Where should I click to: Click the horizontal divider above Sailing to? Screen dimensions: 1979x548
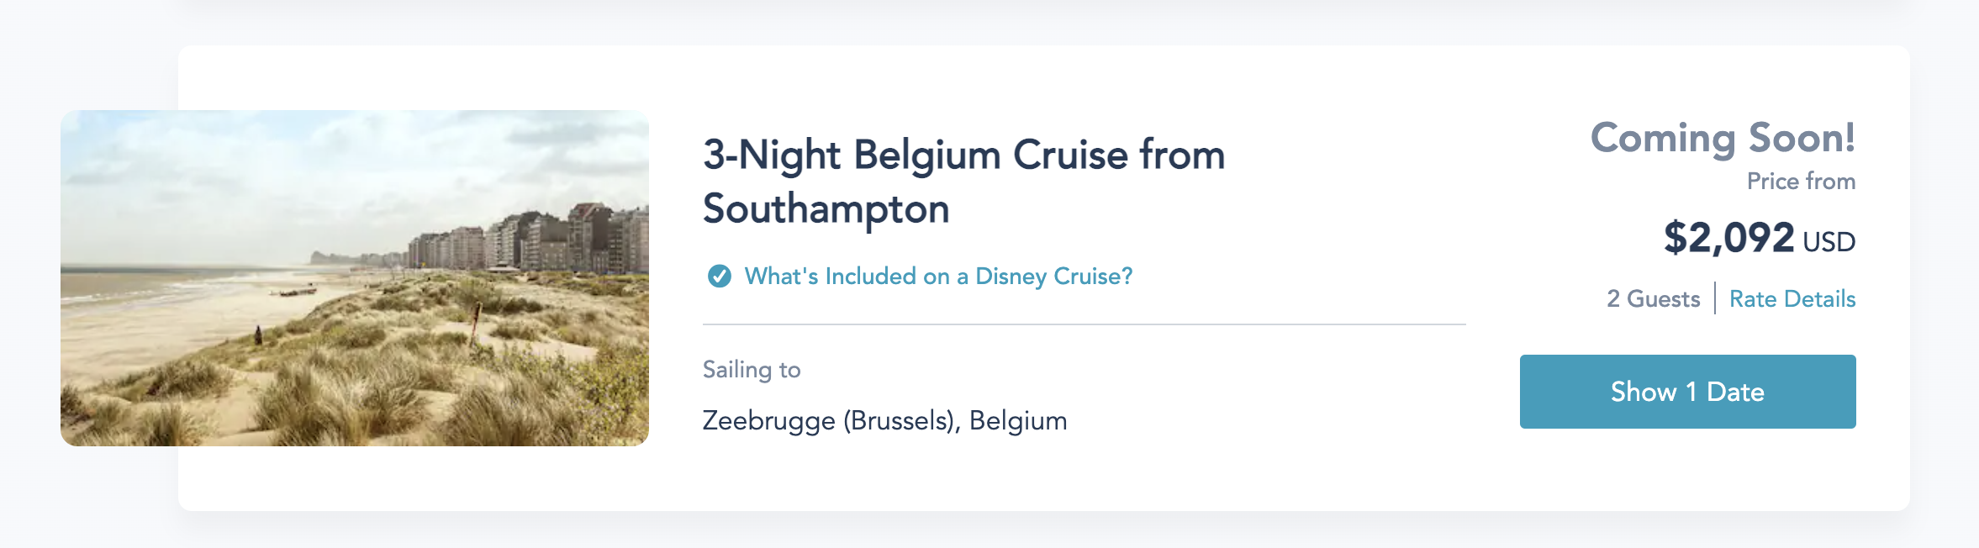pos(1084,324)
